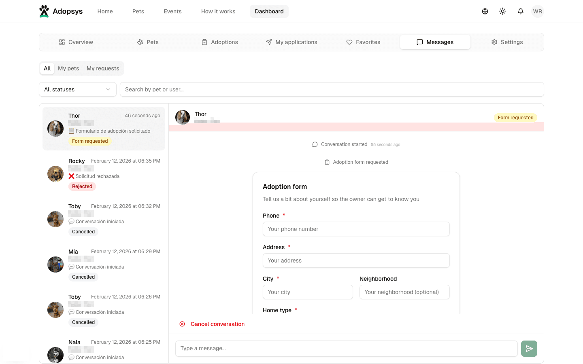Open the How it works page
Image resolution: width=583 pixels, height=364 pixels.
(x=218, y=11)
